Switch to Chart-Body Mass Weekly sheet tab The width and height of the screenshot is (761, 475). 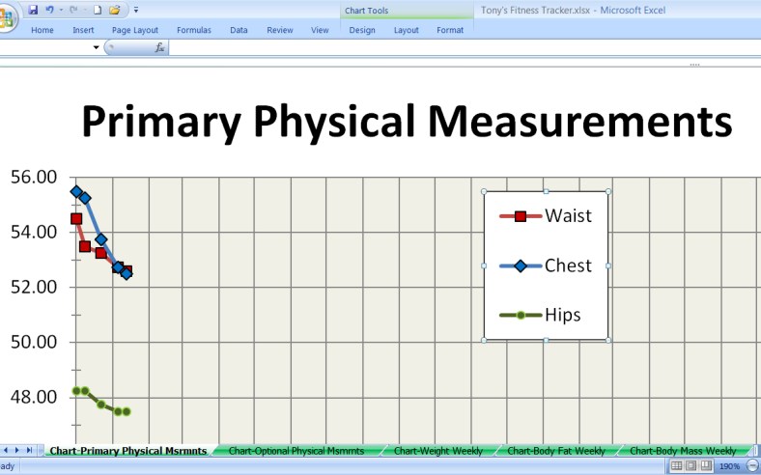pos(683,451)
